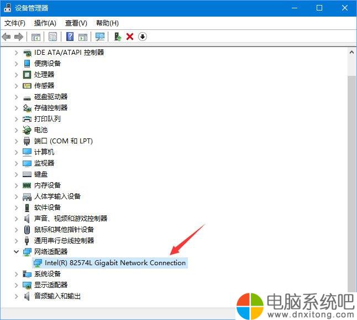Select the 端口 (COM 和 LPT) icon

click(27, 141)
